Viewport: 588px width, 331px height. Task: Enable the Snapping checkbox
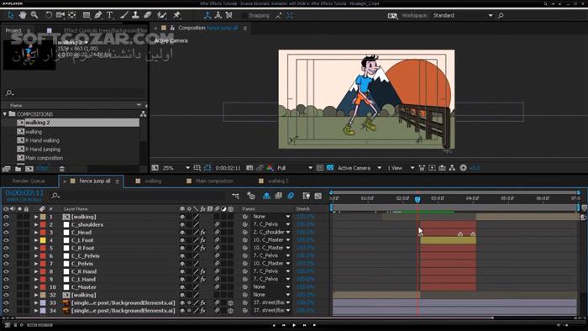(244, 16)
